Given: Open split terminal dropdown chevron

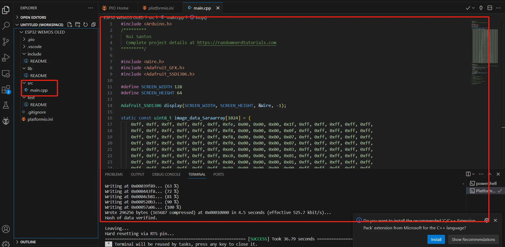Looking at the screenshot, I should point(473,174).
